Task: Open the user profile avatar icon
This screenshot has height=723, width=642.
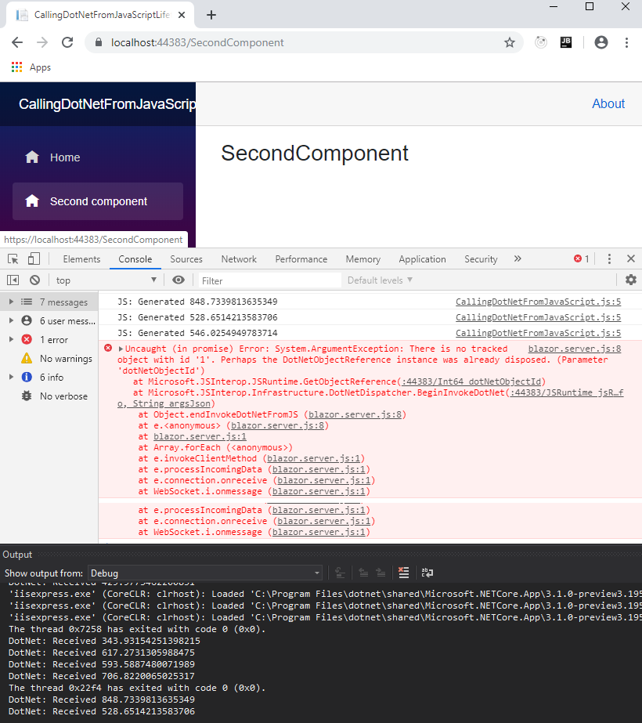Action: [601, 42]
